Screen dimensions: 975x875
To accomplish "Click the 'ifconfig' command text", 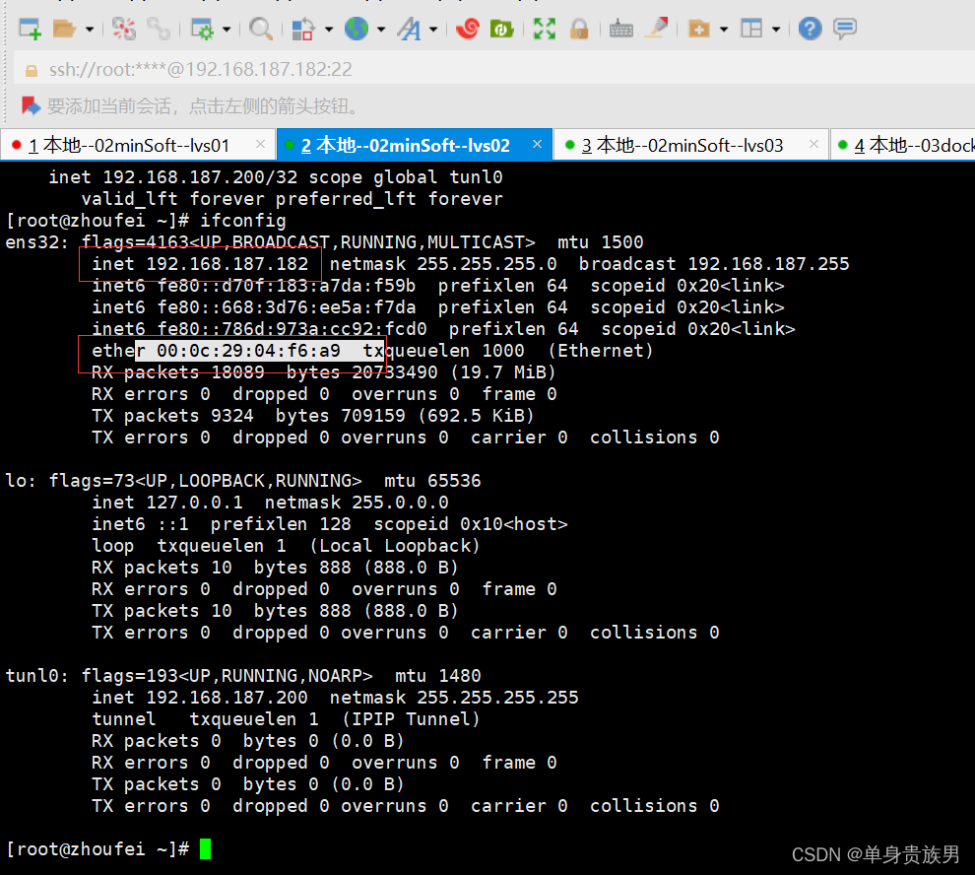I will pyautogui.click(x=242, y=221).
